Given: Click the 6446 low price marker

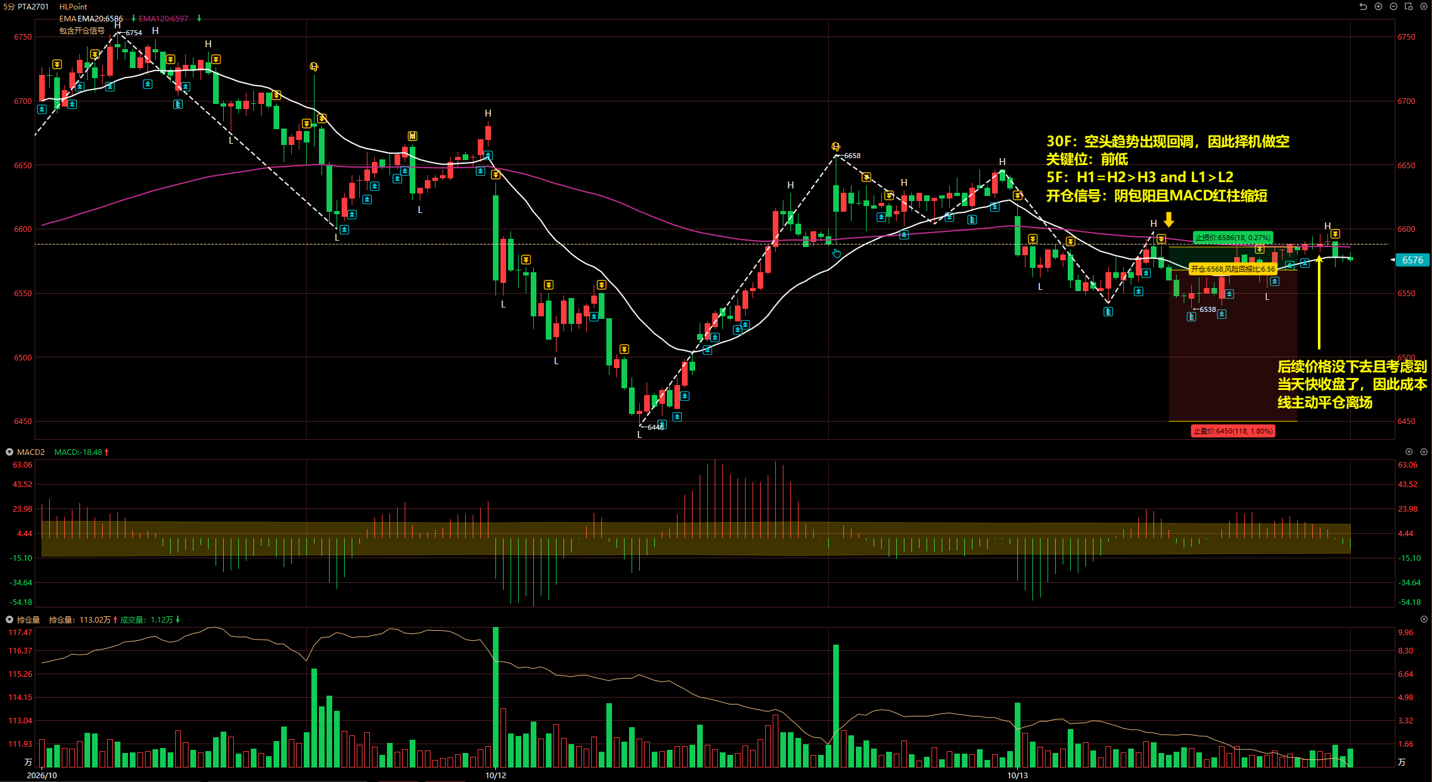Looking at the screenshot, I should click(x=655, y=427).
